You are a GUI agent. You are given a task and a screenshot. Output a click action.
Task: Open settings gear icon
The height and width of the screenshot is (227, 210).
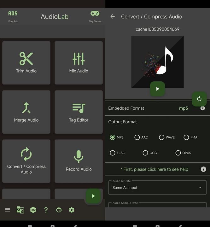pos(72,210)
